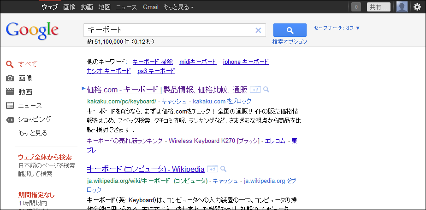Open 画像 in top navigation bar
426x210 pixels.
coord(69,7)
